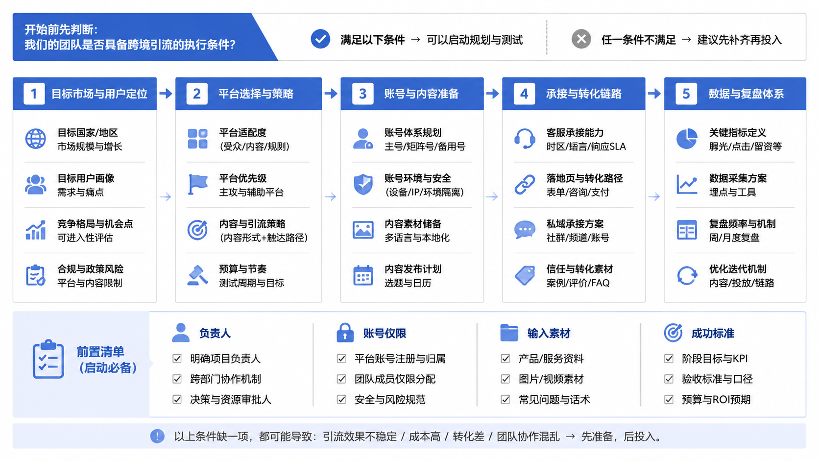Click the refresh icon beside 优化迭代机制
819x461 pixels.
[687, 275]
